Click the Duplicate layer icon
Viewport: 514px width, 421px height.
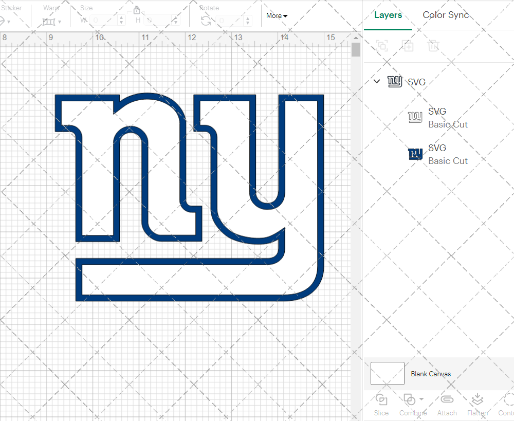click(x=408, y=46)
